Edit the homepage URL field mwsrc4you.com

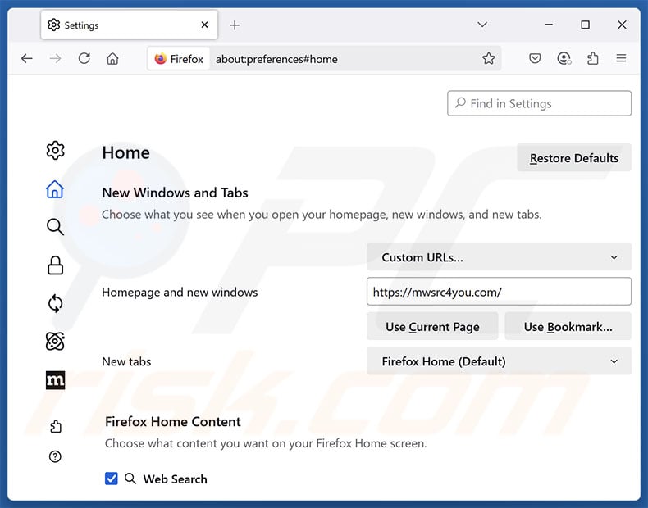tap(499, 292)
